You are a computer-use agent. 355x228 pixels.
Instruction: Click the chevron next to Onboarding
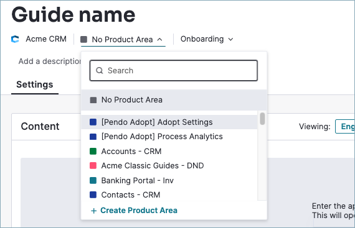[x=230, y=39]
